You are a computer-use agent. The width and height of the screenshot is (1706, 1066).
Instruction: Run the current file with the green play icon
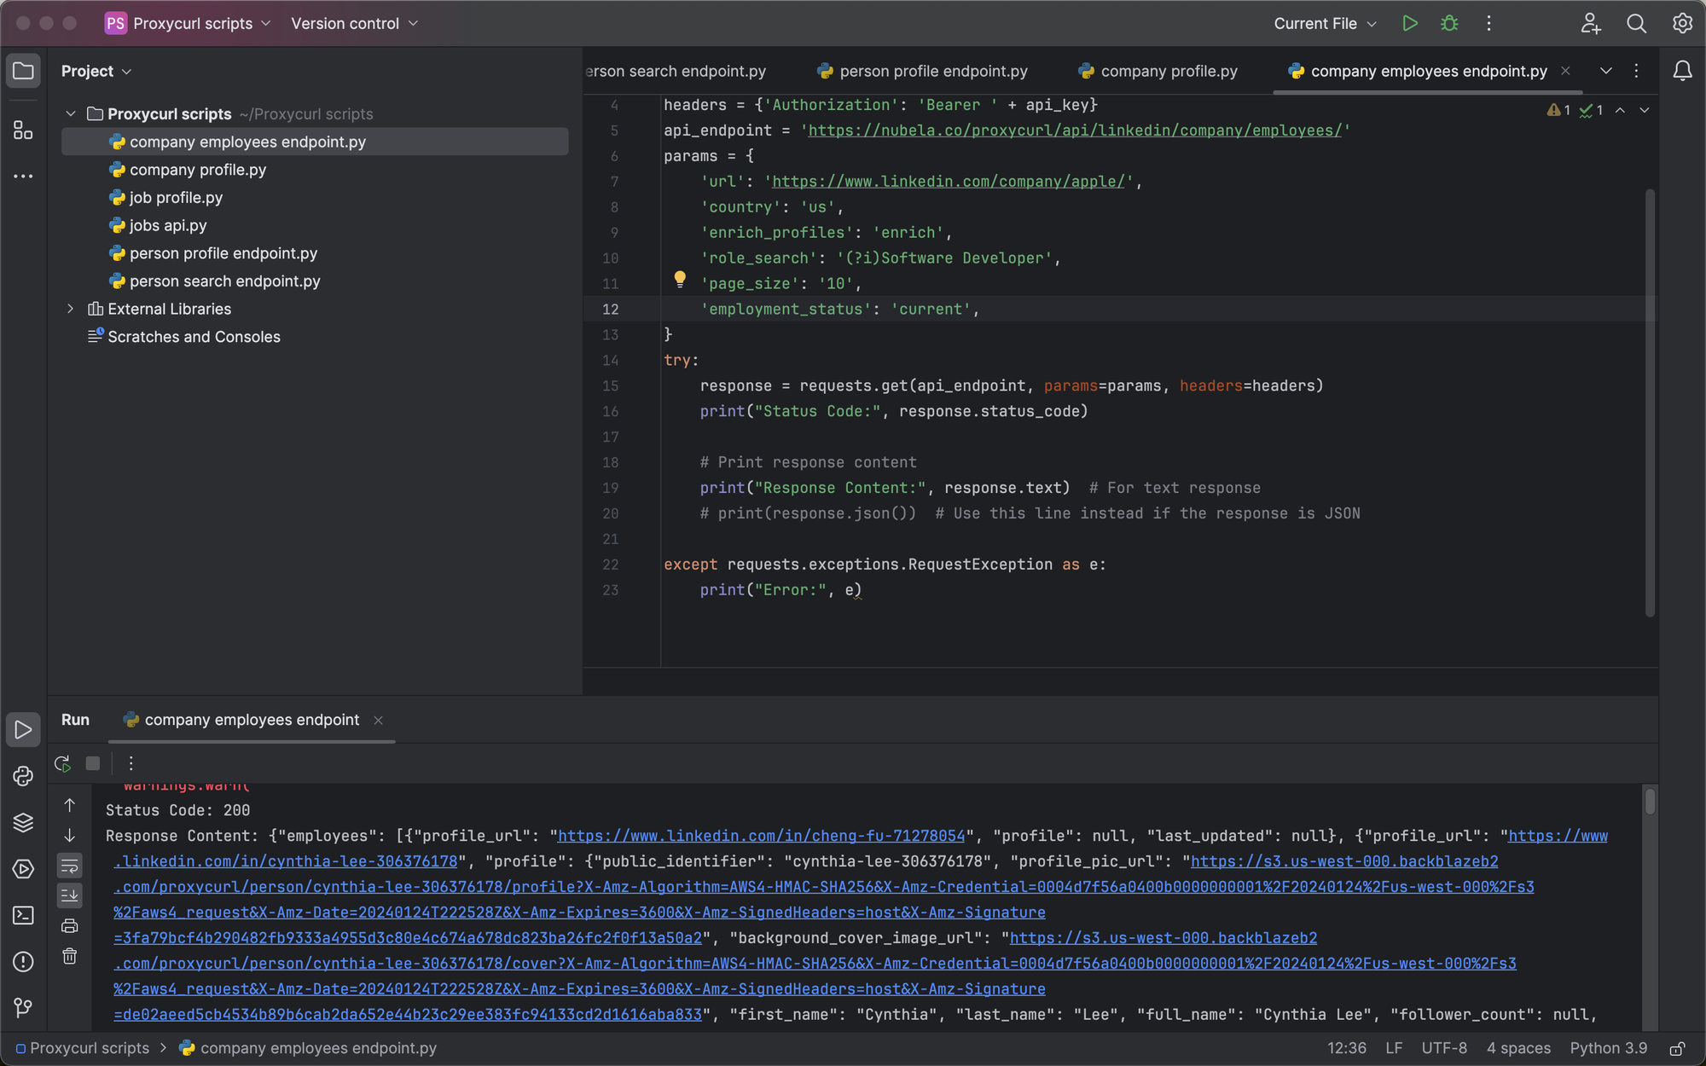pyautogui.click(x=1410, y=24)
